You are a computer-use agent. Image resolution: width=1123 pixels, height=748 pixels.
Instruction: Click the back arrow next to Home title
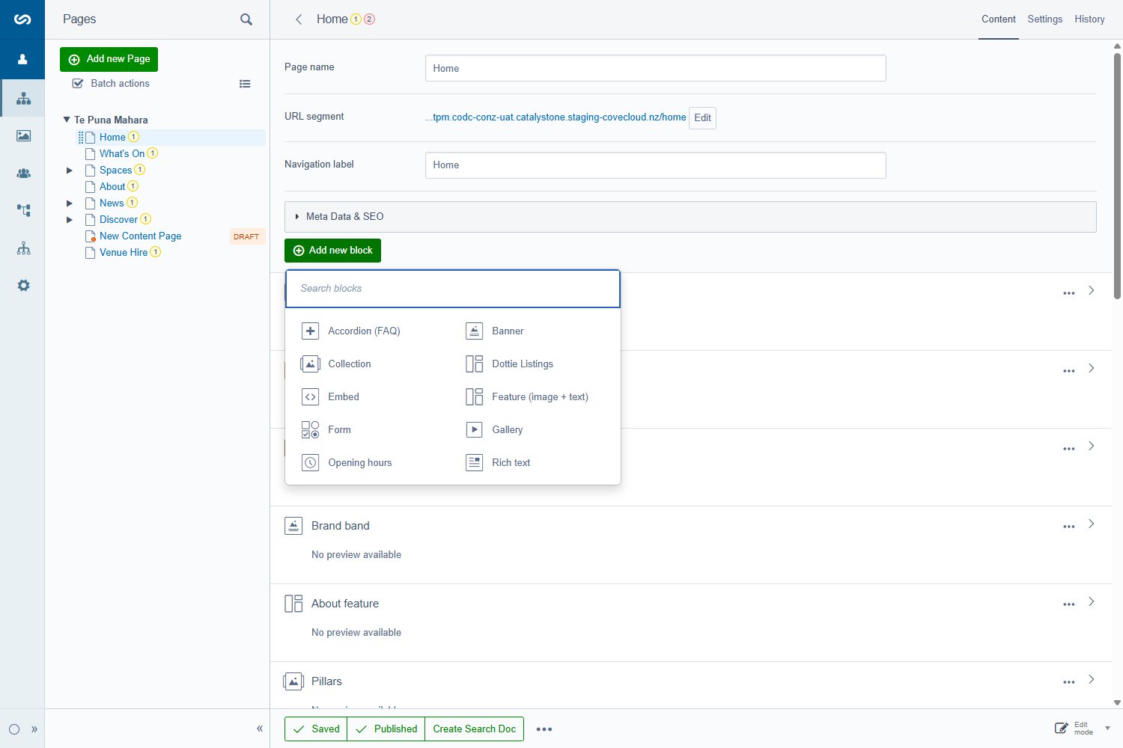click(299, 19)
